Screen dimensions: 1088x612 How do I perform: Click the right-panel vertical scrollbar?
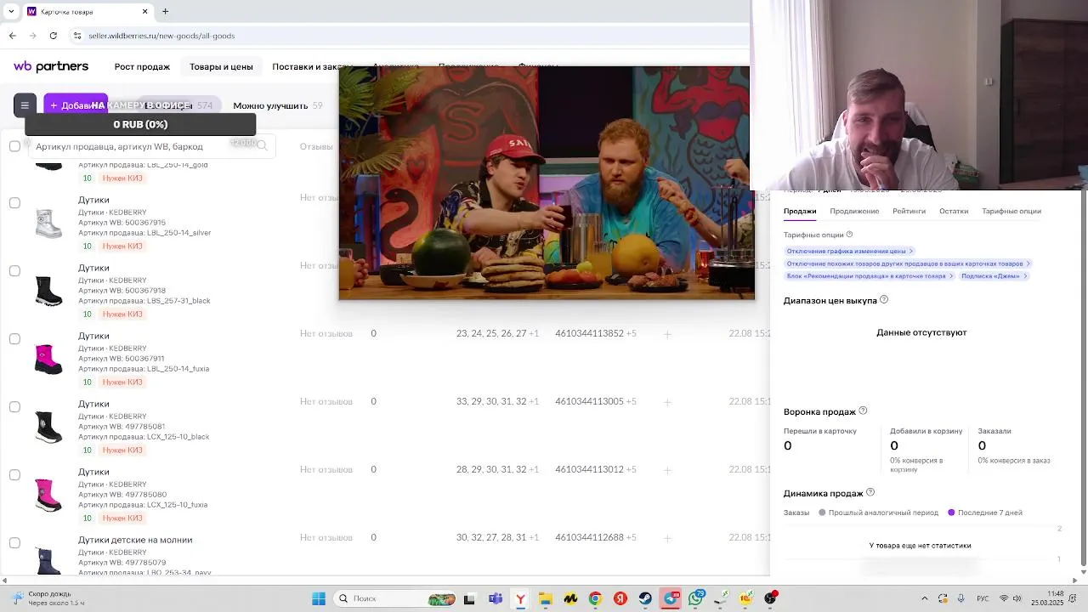(1082, 378)
